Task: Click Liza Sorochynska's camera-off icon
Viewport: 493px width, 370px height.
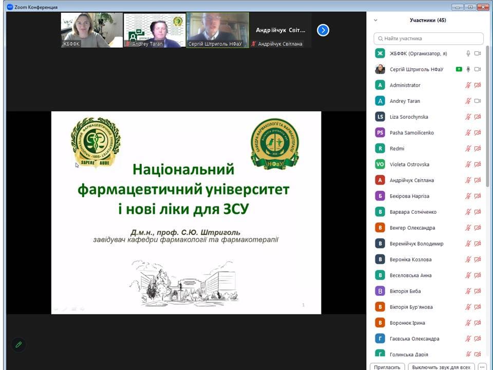Action: [x=478, y=117]
